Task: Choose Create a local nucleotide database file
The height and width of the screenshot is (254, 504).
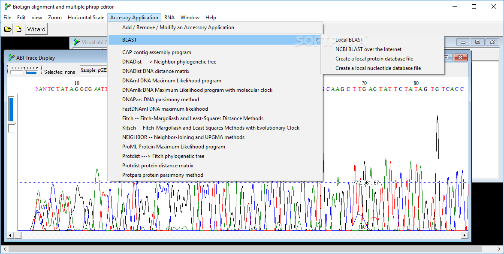Action: 383,68
